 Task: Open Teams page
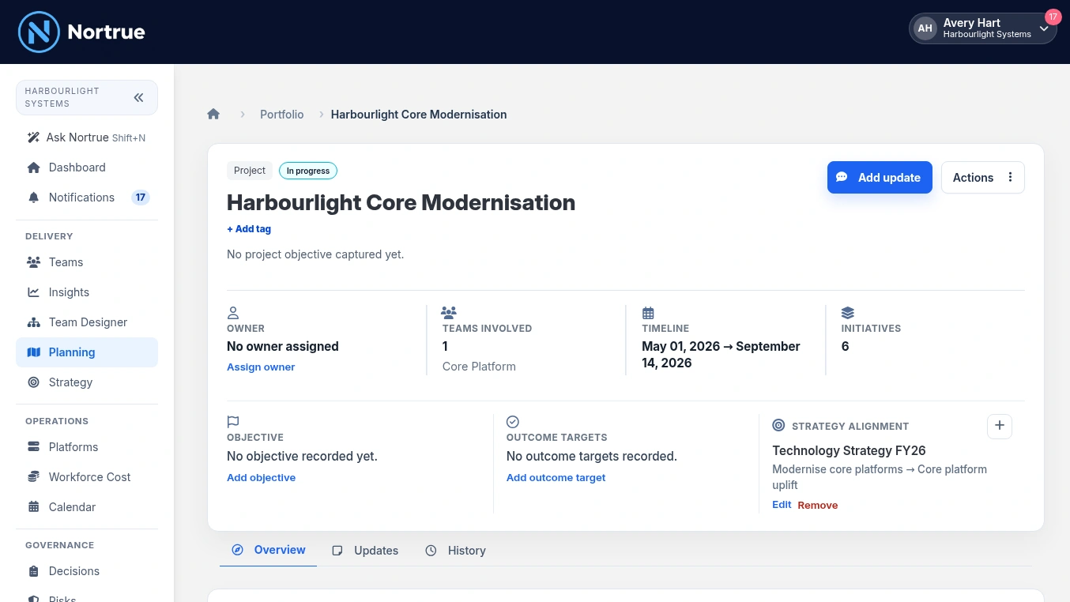coord(87,262)
